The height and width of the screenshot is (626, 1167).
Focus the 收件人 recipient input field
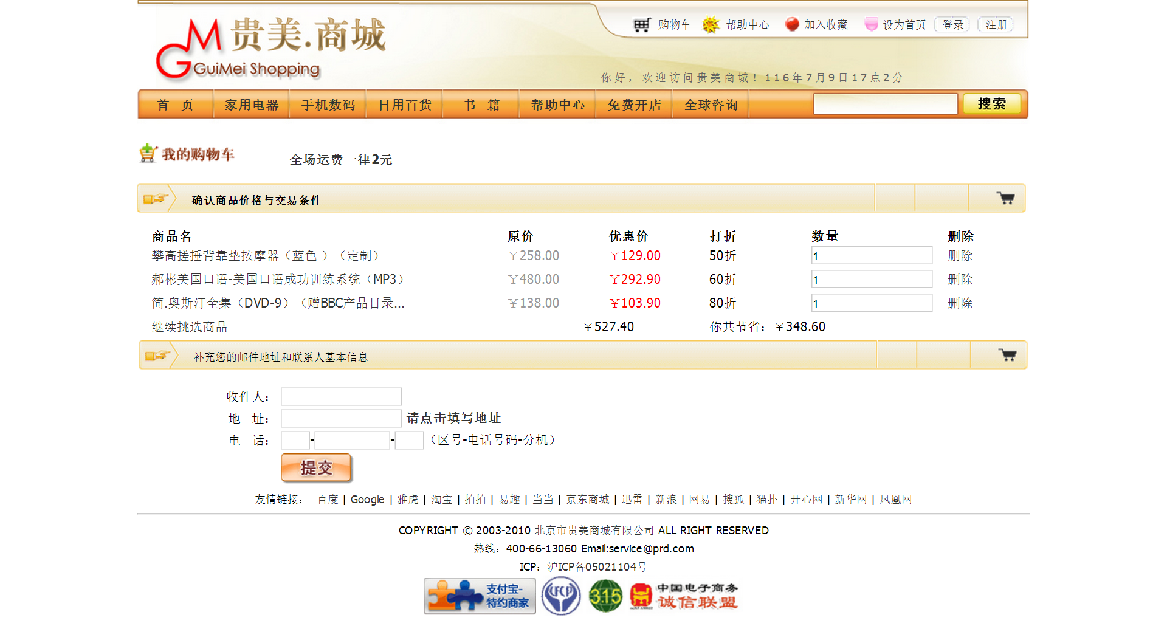point(341,397)
